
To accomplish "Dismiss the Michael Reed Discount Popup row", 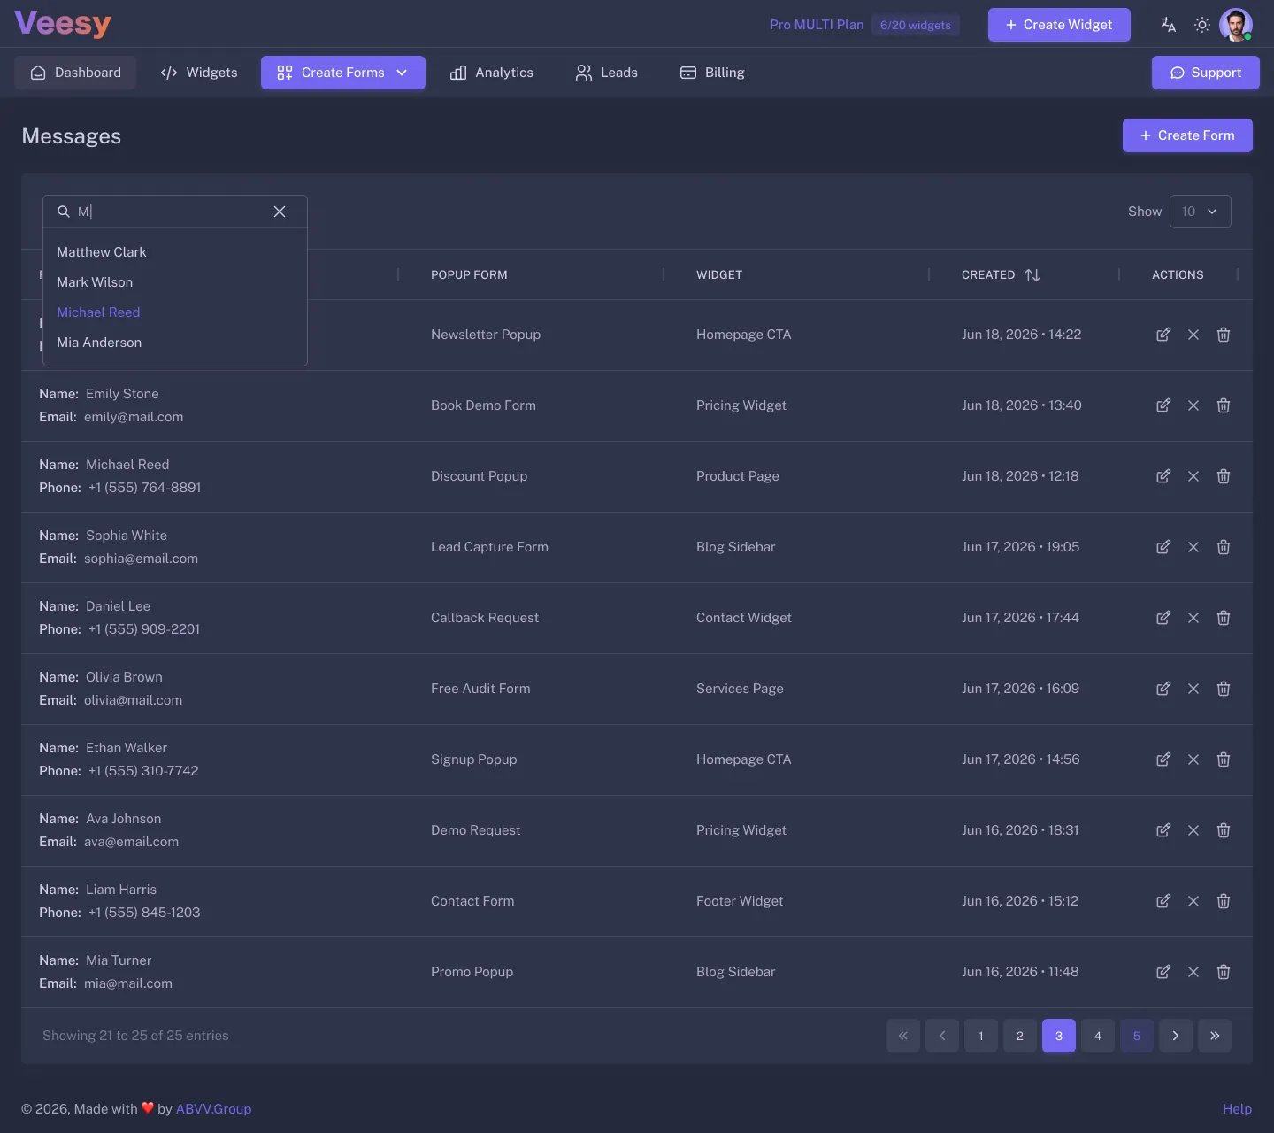I will (x=1193, y=476).
